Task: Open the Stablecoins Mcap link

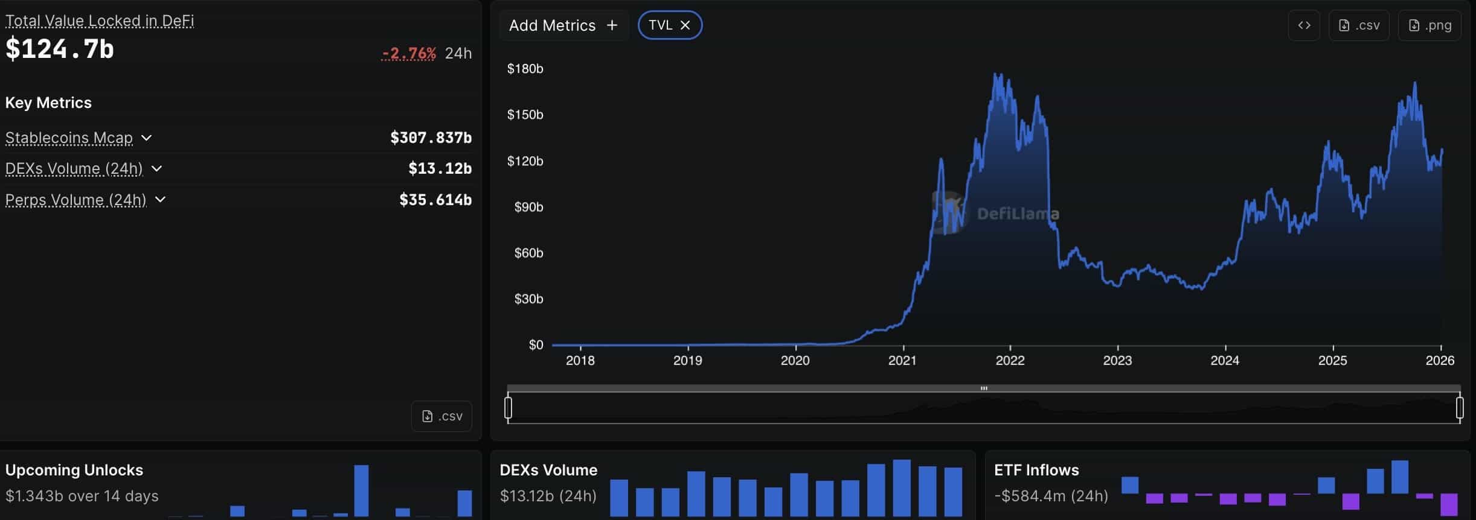Action: pyautogui.click(x=69, y=138)
